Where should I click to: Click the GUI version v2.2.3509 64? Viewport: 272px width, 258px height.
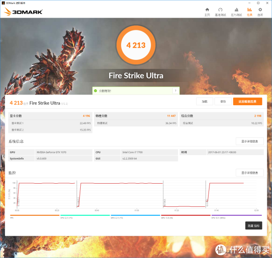[130, 158]
